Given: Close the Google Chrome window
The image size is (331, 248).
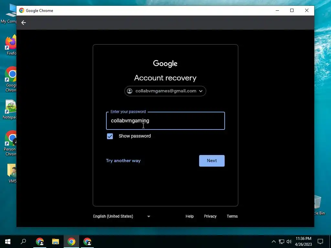Looking at the screenshot, I should coord(307,11).
